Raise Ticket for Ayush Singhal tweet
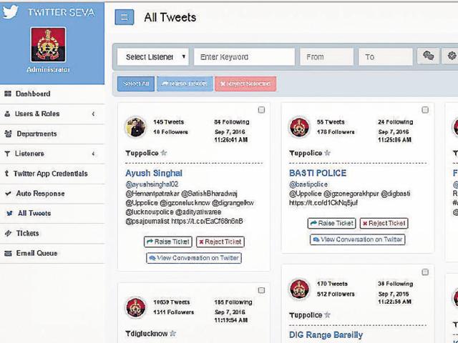The width and height of the screenshot is (458, 343). (x=168, y=242)
